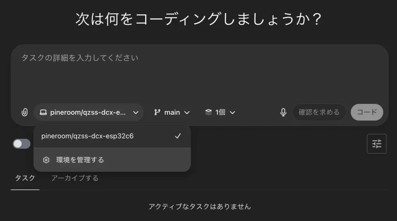397x221 pixels.
Task: Click the microphone voice input icon
Action: (x=283, y=112)
